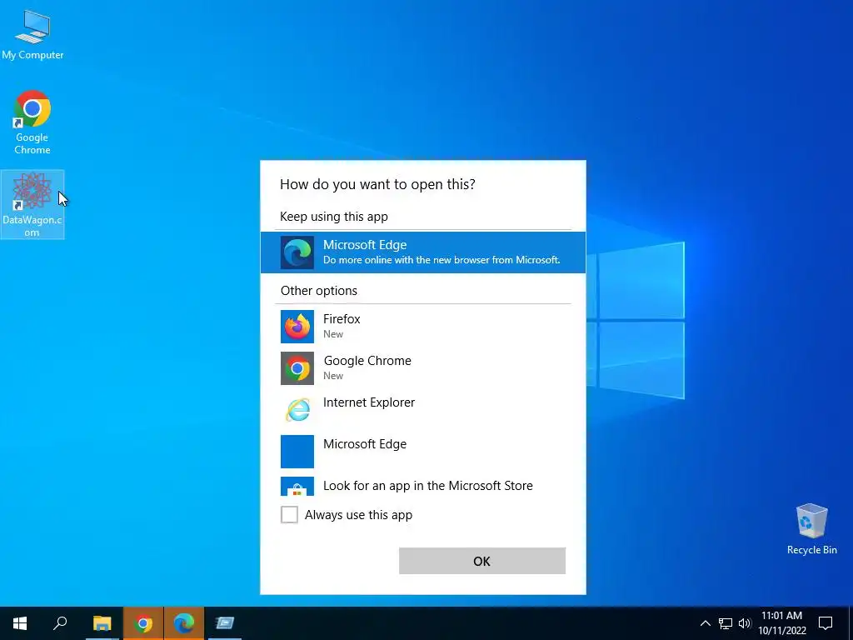This screenshot has height=640, width=853.
Task: Select the DataWagon.com desktop shortcut
Action: pos(32,204)
